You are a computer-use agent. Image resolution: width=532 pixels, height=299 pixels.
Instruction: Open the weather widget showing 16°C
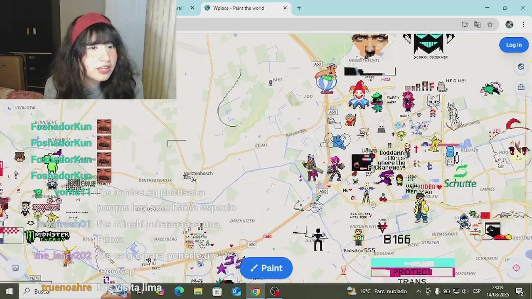pyautogui.click(x=378, y=291)
